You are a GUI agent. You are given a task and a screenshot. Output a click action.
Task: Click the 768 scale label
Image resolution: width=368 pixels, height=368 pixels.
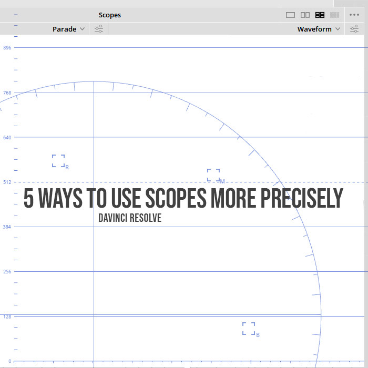pos(7,93)
